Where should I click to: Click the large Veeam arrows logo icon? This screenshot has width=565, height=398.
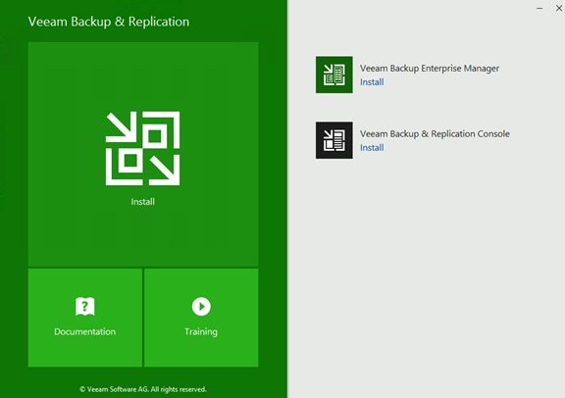click(x=142, y=148)
